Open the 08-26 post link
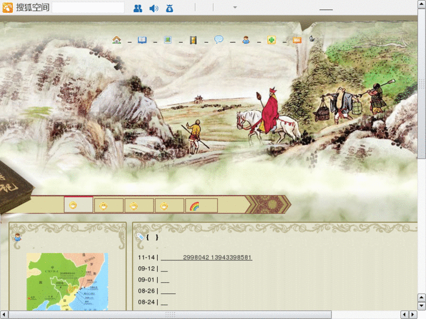Screen dimensions: 426x319 [x=168, y=291]
